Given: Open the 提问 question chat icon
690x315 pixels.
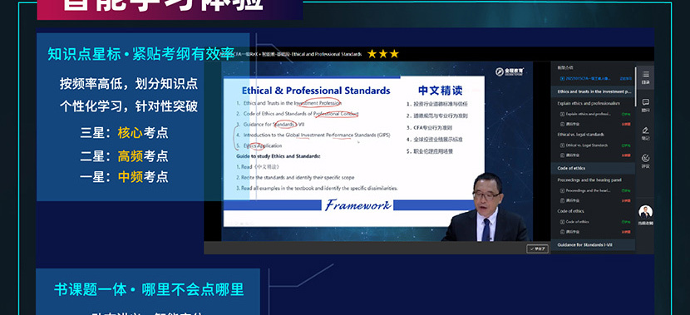Looking at the screenshot, I should click(x=645, y=106).
